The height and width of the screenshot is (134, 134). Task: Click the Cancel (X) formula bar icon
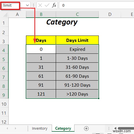pos(40,5)
